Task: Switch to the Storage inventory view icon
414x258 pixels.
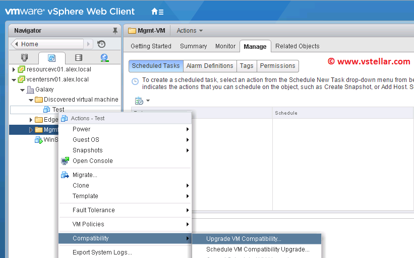Action: click(x=78, y=58)
